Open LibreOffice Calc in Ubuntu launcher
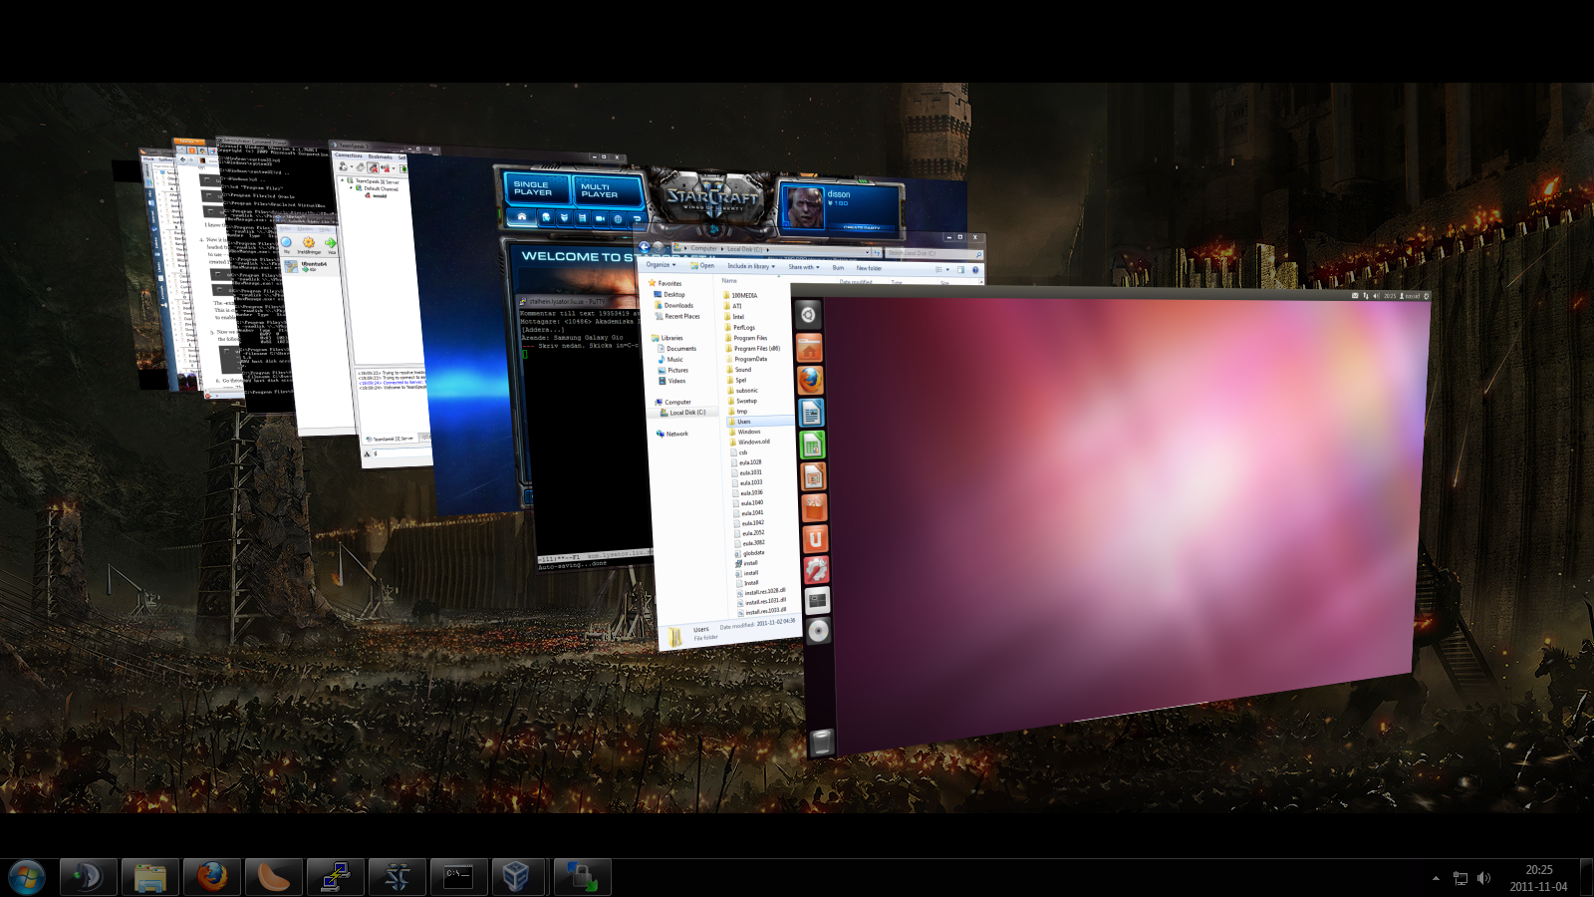Viewport: 1594px width, 897px height. (812, 444)
